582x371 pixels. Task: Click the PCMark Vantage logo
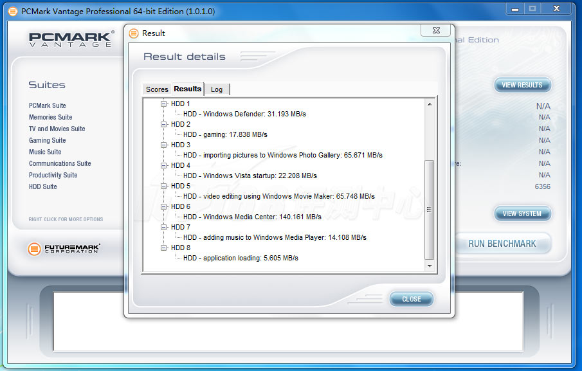pyautogui.click(x=71, y=39)
